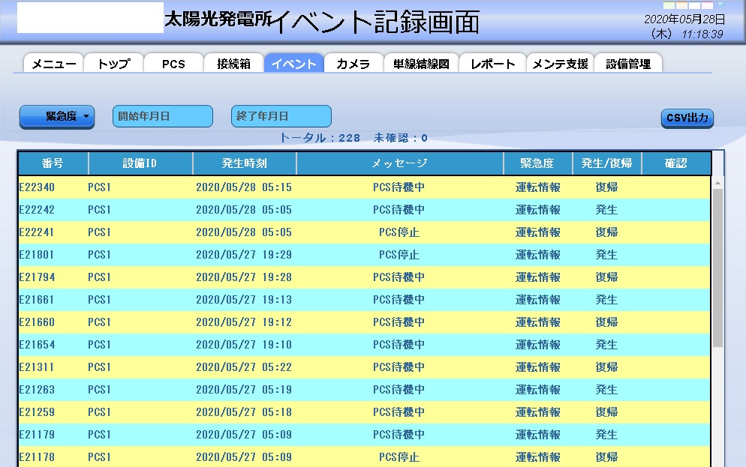Click the 終了年月日 end date field
746x467 pixels.
[281, 116]
